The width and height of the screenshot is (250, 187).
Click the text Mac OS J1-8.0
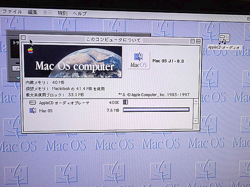[168, 61]
